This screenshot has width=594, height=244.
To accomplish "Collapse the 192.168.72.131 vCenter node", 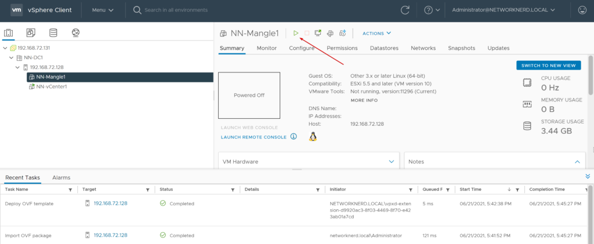I will point(5,48).
